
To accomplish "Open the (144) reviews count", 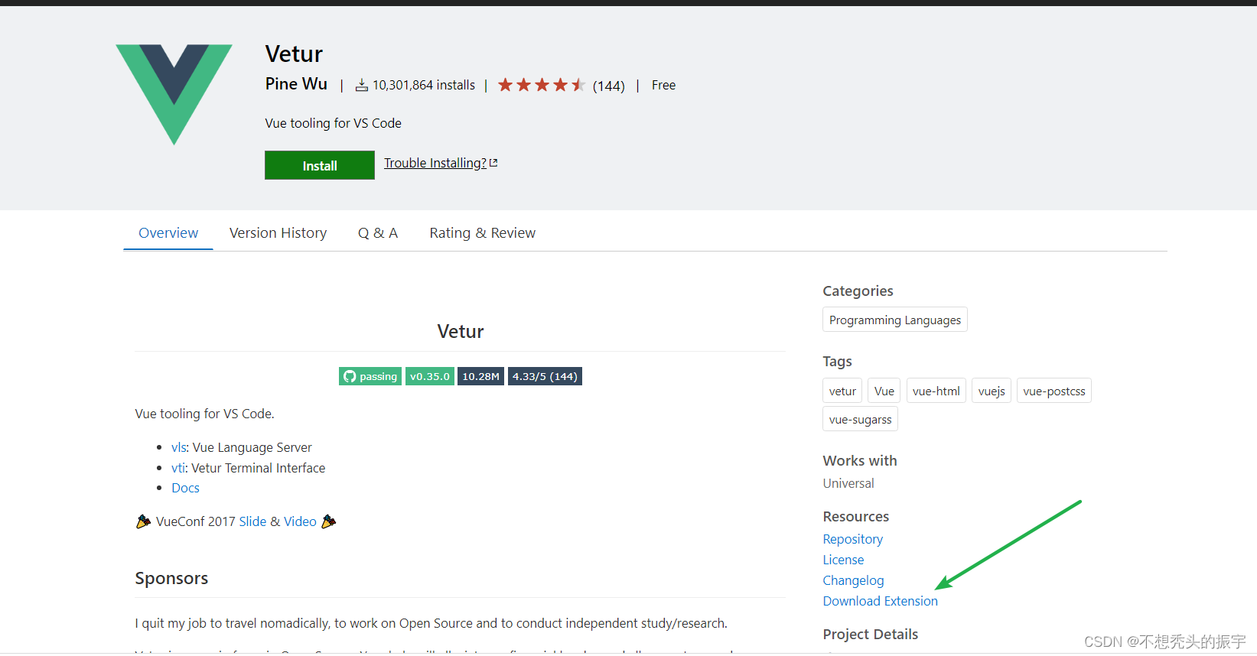I will 609,86.
